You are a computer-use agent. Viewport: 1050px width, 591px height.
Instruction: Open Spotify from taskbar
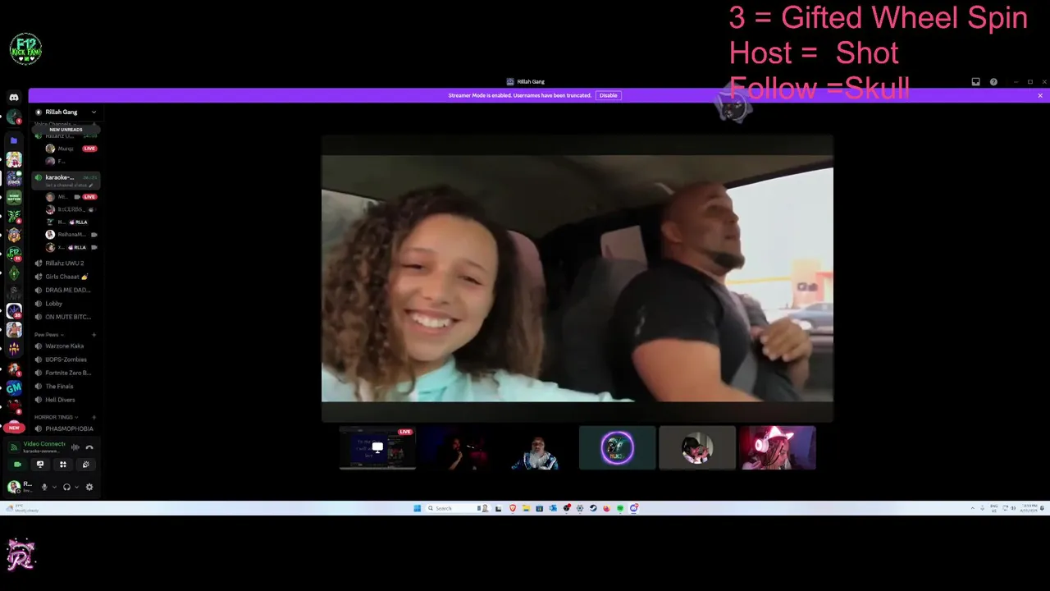620,508
